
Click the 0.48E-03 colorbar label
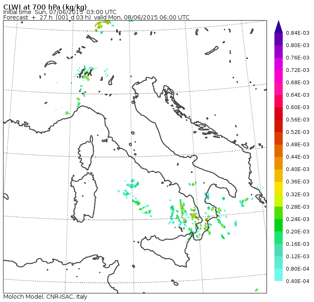pyautogui.click(x=297, y=145)
